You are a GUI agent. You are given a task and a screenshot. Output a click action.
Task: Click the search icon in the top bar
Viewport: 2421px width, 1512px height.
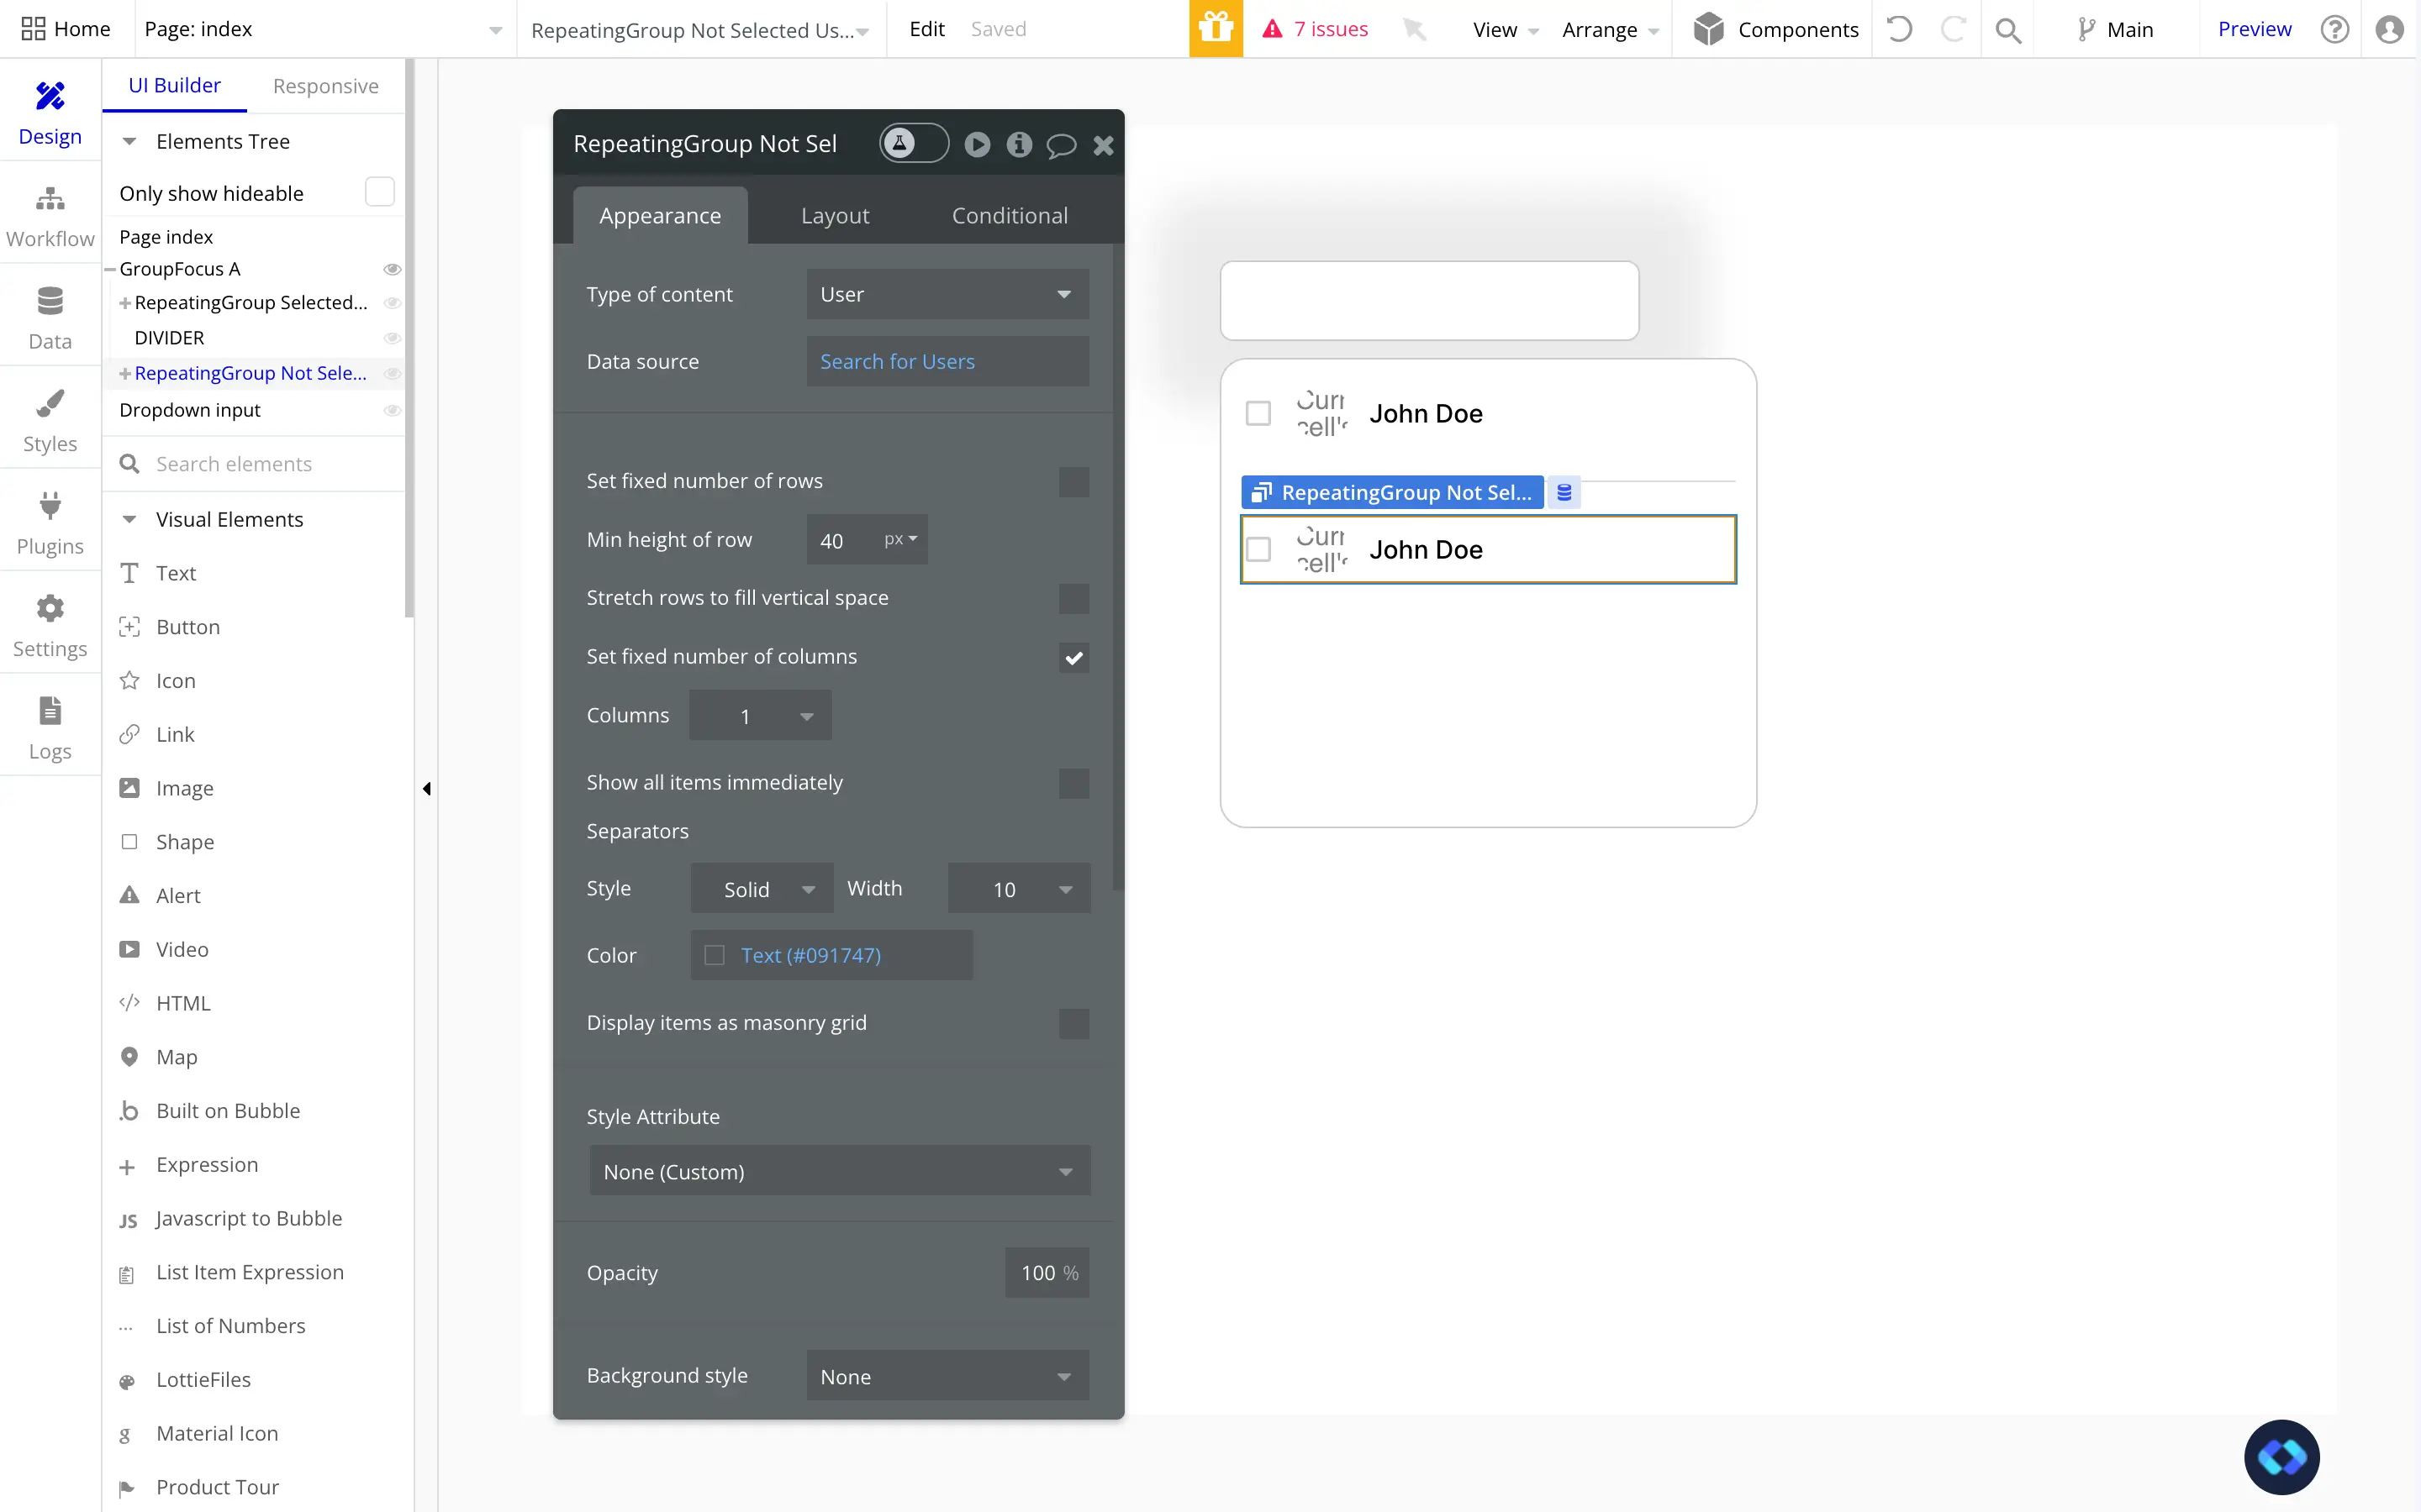[x=2009, y=29]
